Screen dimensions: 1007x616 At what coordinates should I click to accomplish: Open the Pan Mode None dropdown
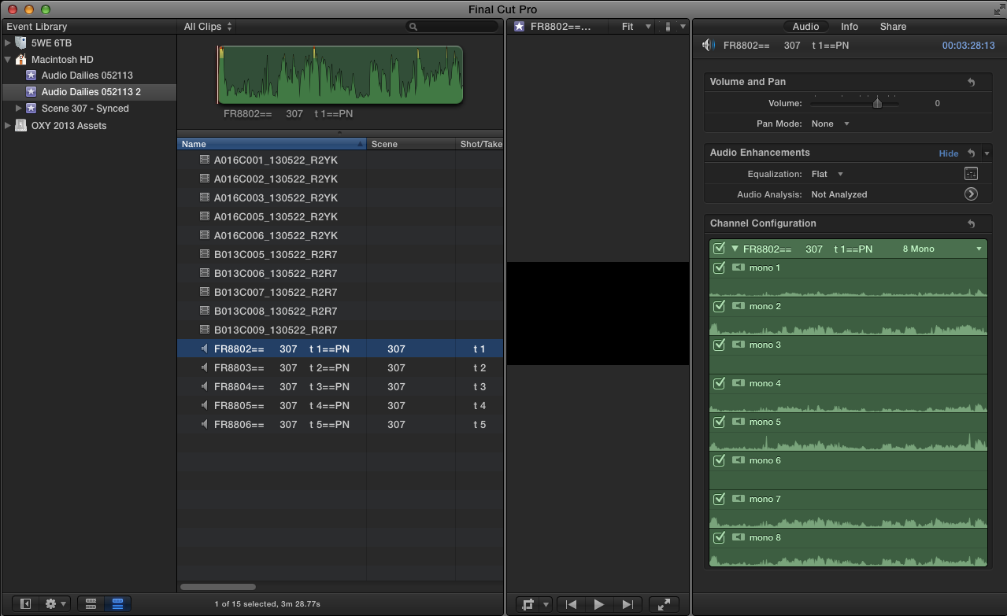(x=831, y=124)
